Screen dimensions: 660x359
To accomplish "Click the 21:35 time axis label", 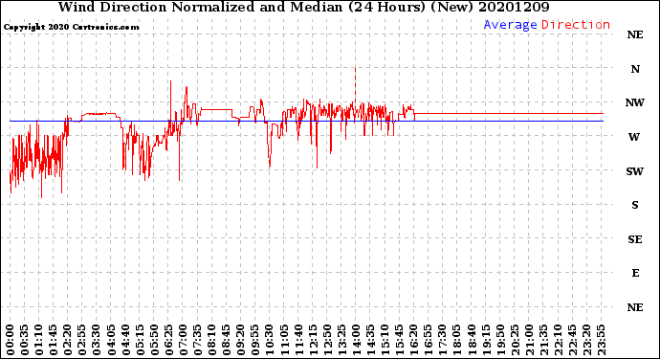I will pos(543,340).
